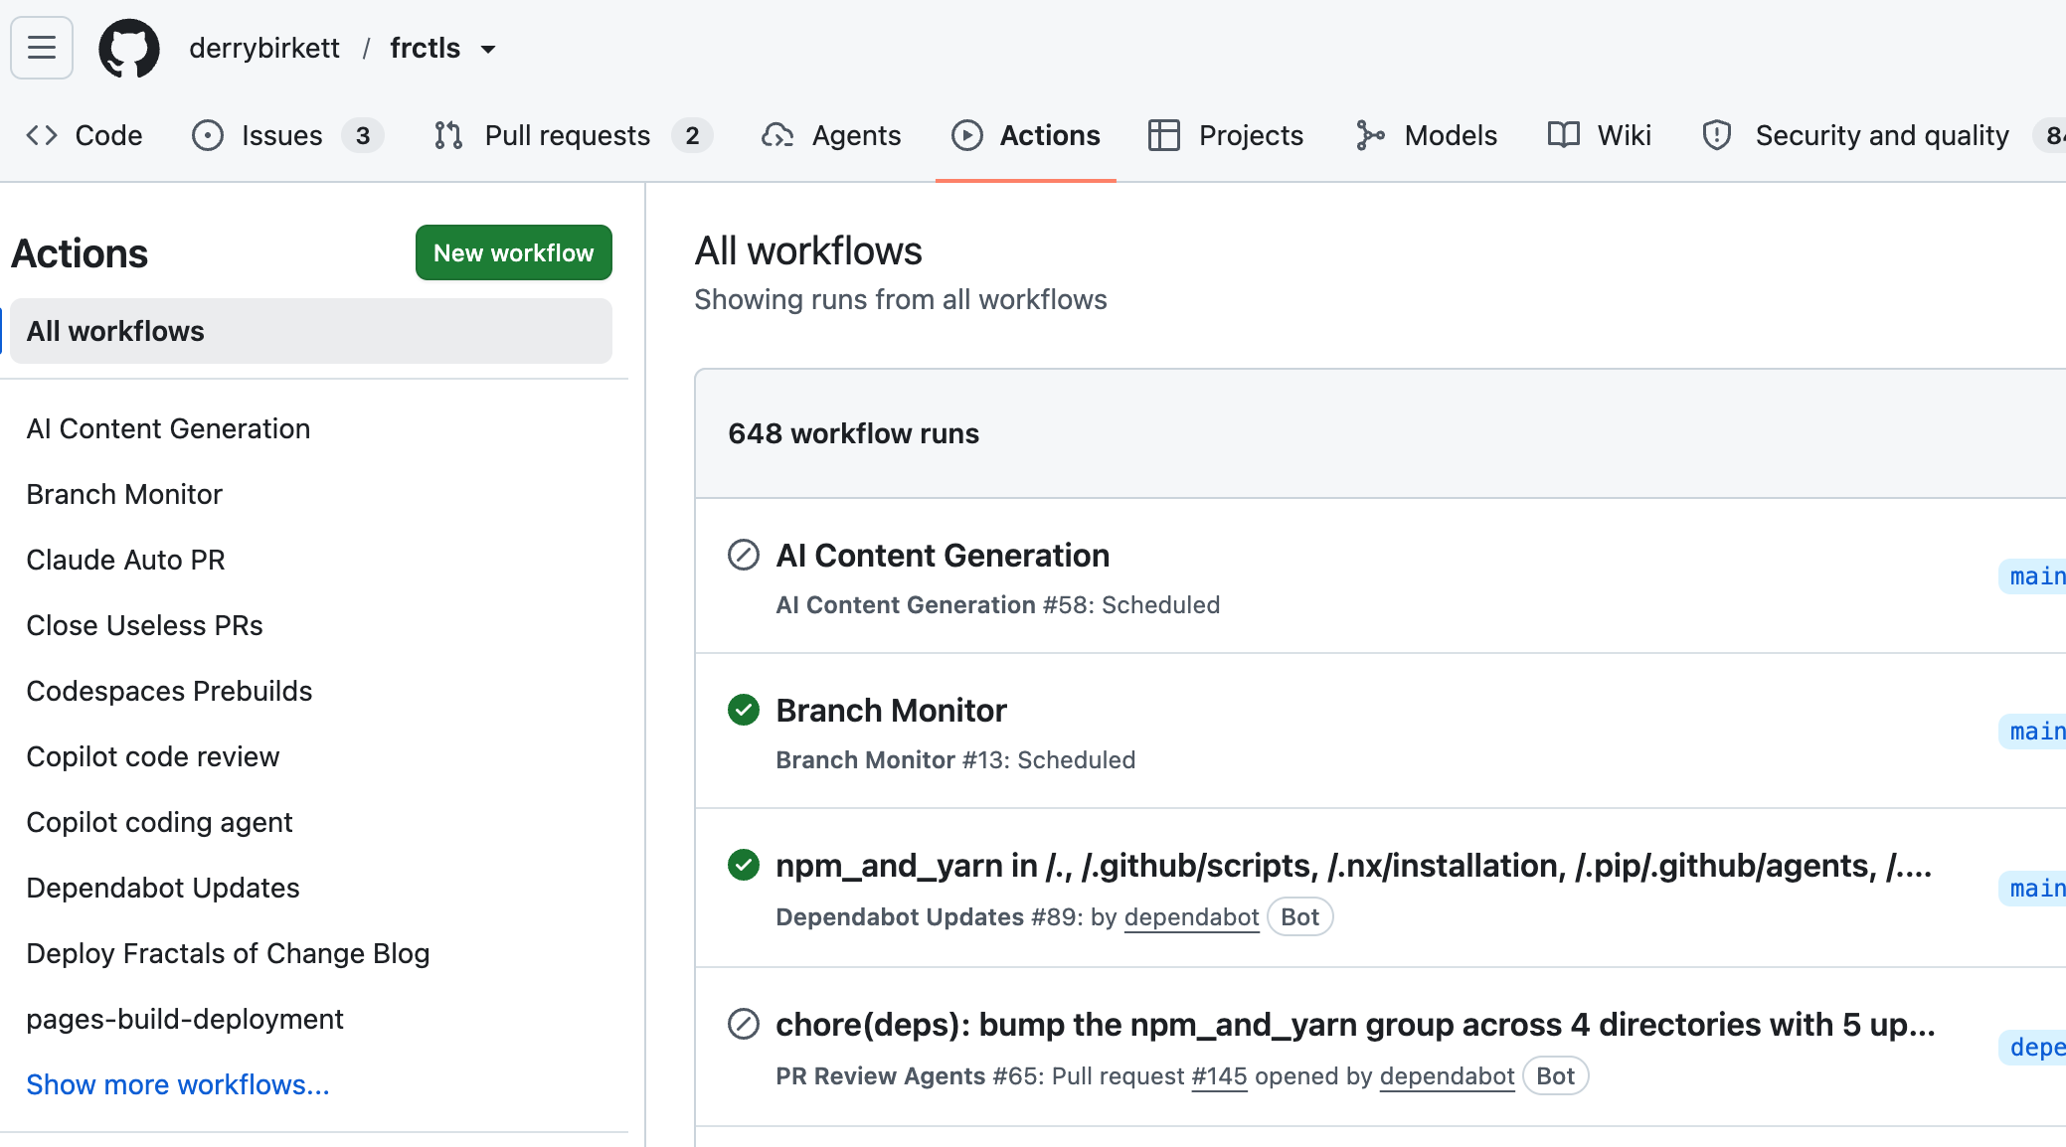Click Bot label on Dependabot Updates #89
2066x1147 pixels.
(1299, 916)
